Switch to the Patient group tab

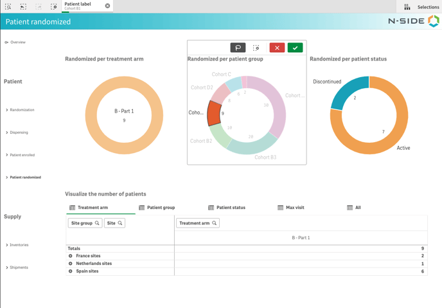157,208
